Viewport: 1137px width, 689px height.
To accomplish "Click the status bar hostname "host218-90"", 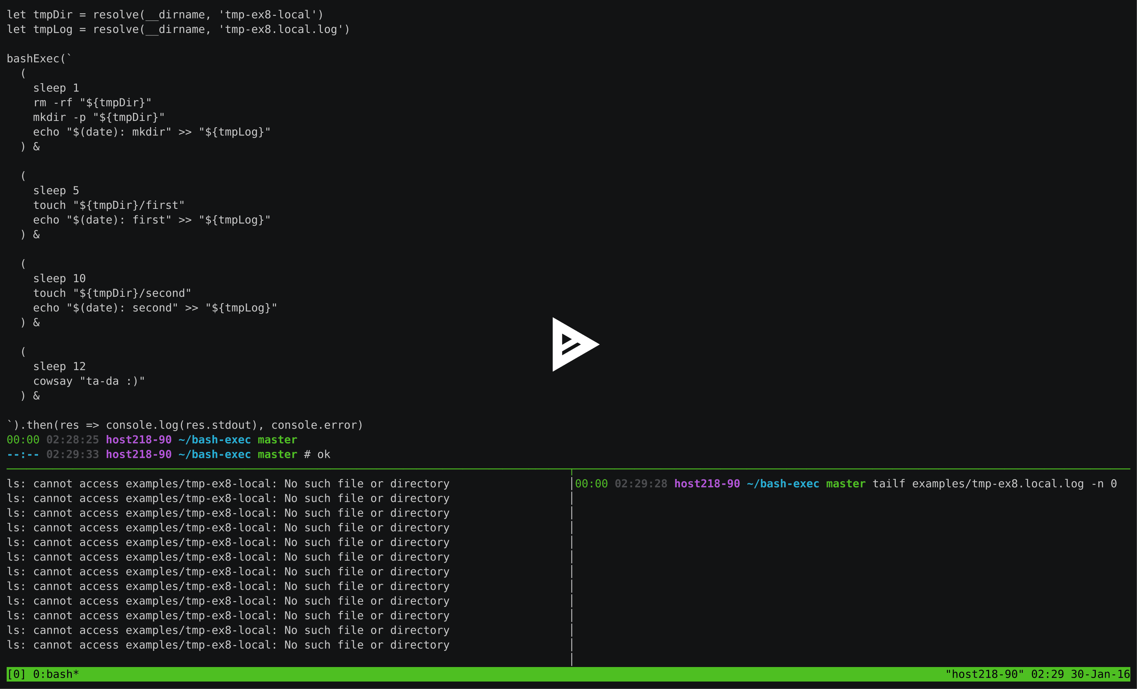I will (984, 674).
